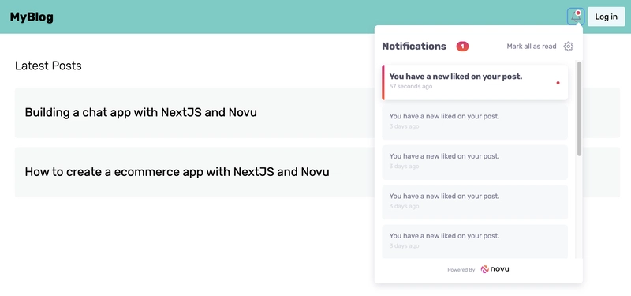The image size is (631, 296).
Task: Open notification settings gear icon
Action: coord(568,47)
